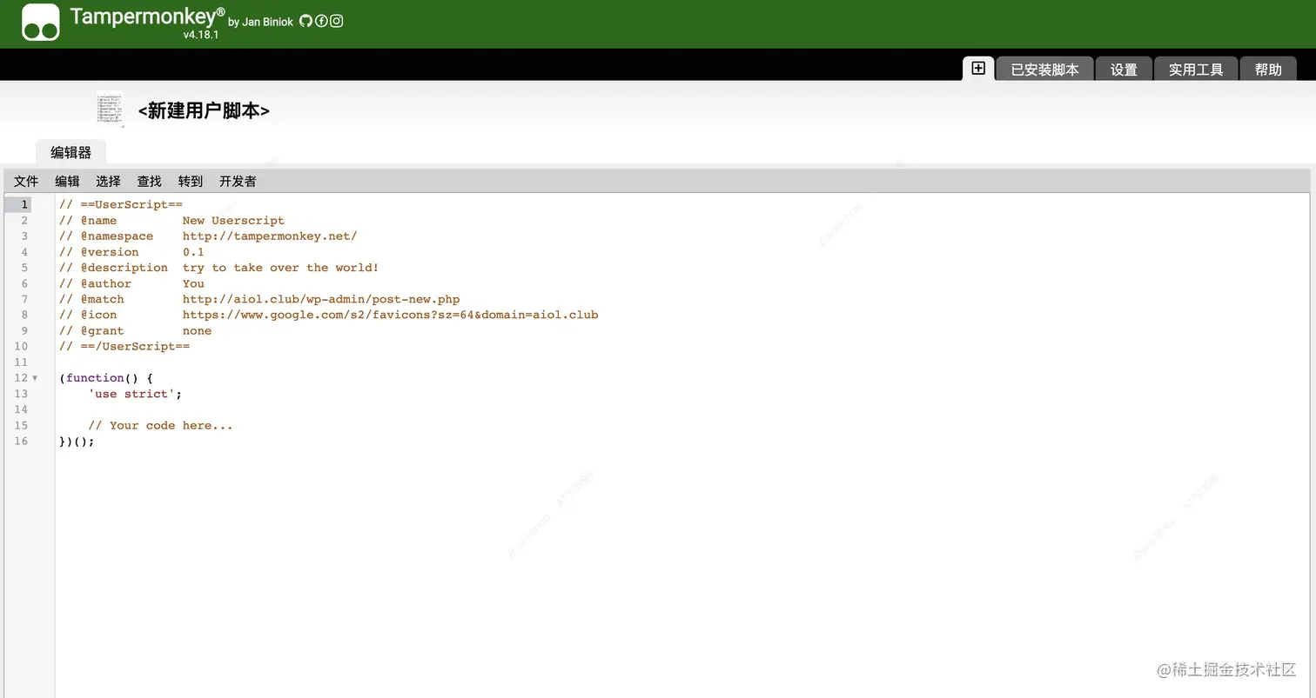The width and height of the screenshot is (1316, 698).
Task: Open the Facebook icon link
Action: click(x=321, y=21)
